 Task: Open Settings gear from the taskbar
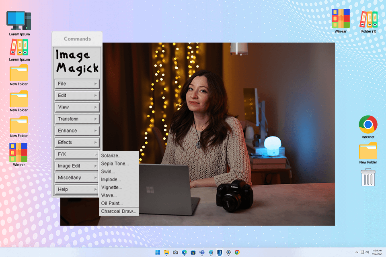(x=228, y=252)
